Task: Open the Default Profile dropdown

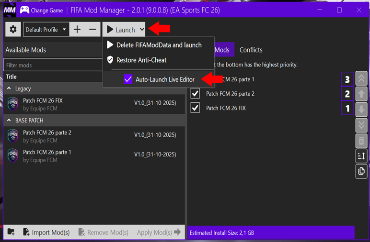Action: coord(46,30)
